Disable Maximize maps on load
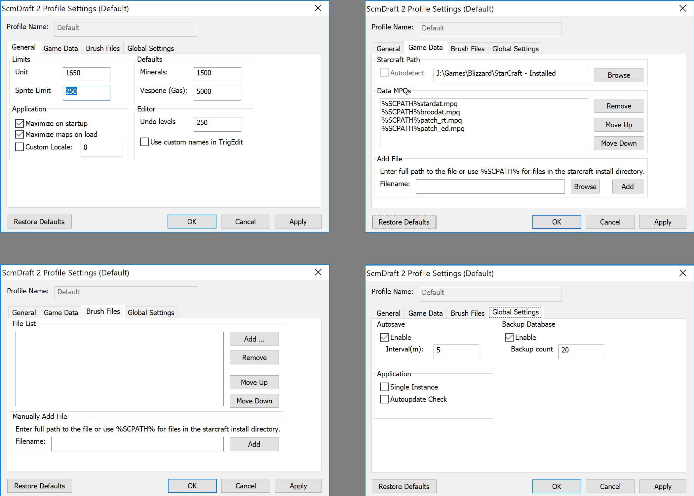Viewport: 694px width, 496px height. [x=19, y=135]
